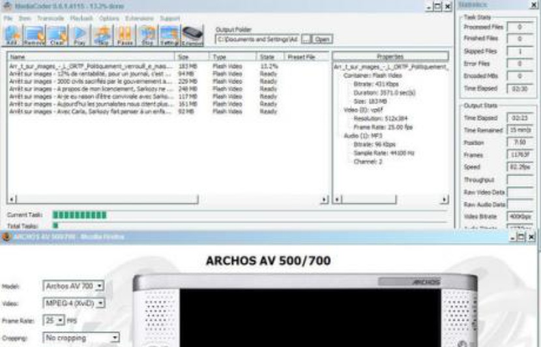Click the Stop toolbar icon
Image resolution: width=541 pixels, height=347 pixels.
(x=147, y=36)
